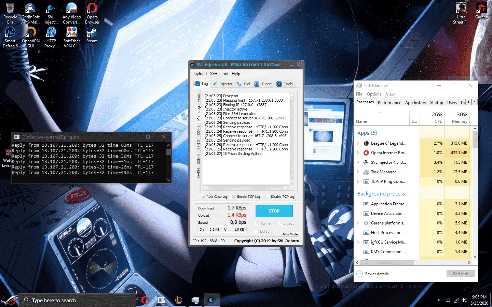492x307 pixels.
Task: Open HTTP Proxy desktop shortcut
Action: [x=51, y=38]
